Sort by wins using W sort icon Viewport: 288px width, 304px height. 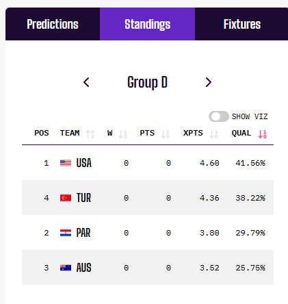[123, 134]
